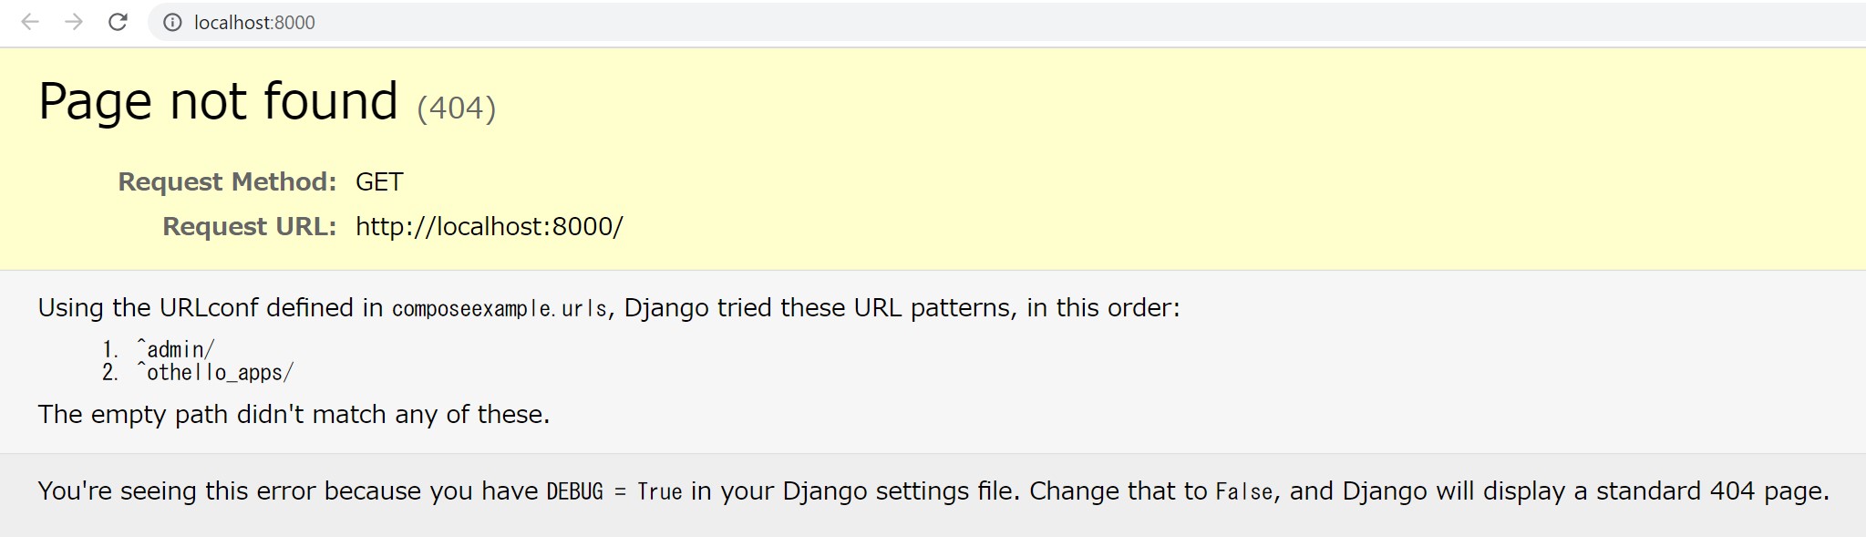Click the browser forward arrow

pyautogui.click(x=74, y=22)
